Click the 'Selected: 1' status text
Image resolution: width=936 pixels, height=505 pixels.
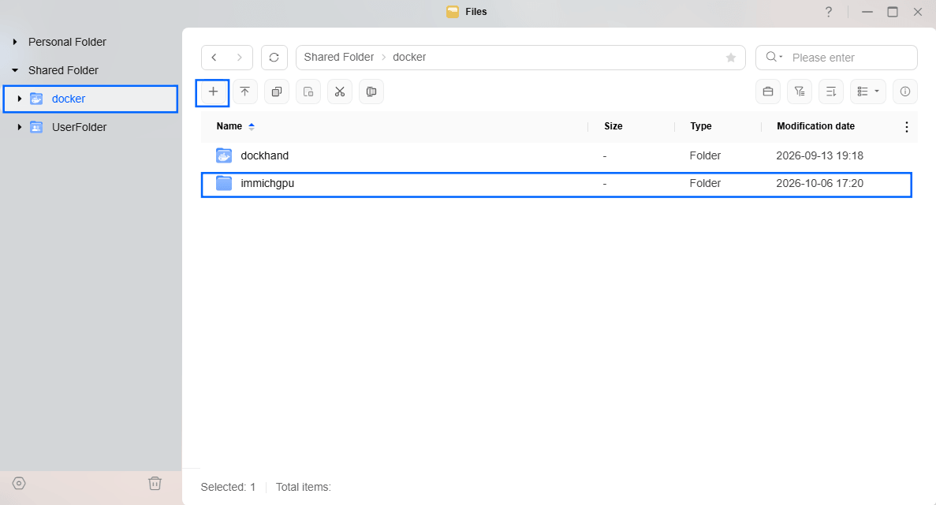pyautogui.click(x=228, y=487)
